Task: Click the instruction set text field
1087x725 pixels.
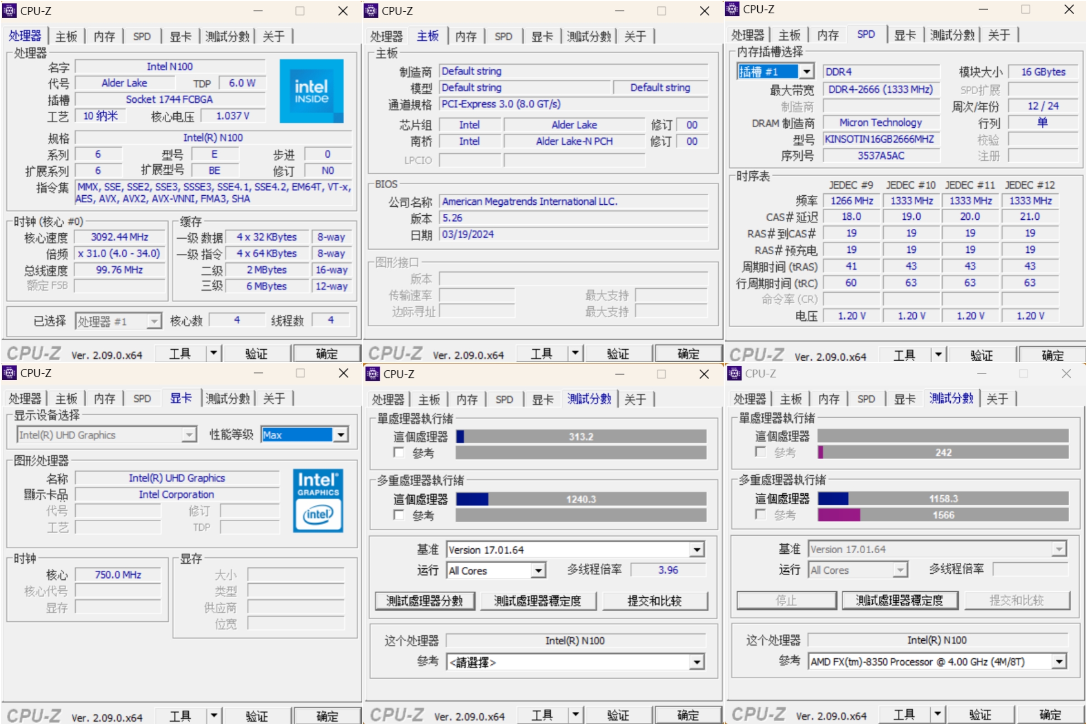Action: pos(213,193)
